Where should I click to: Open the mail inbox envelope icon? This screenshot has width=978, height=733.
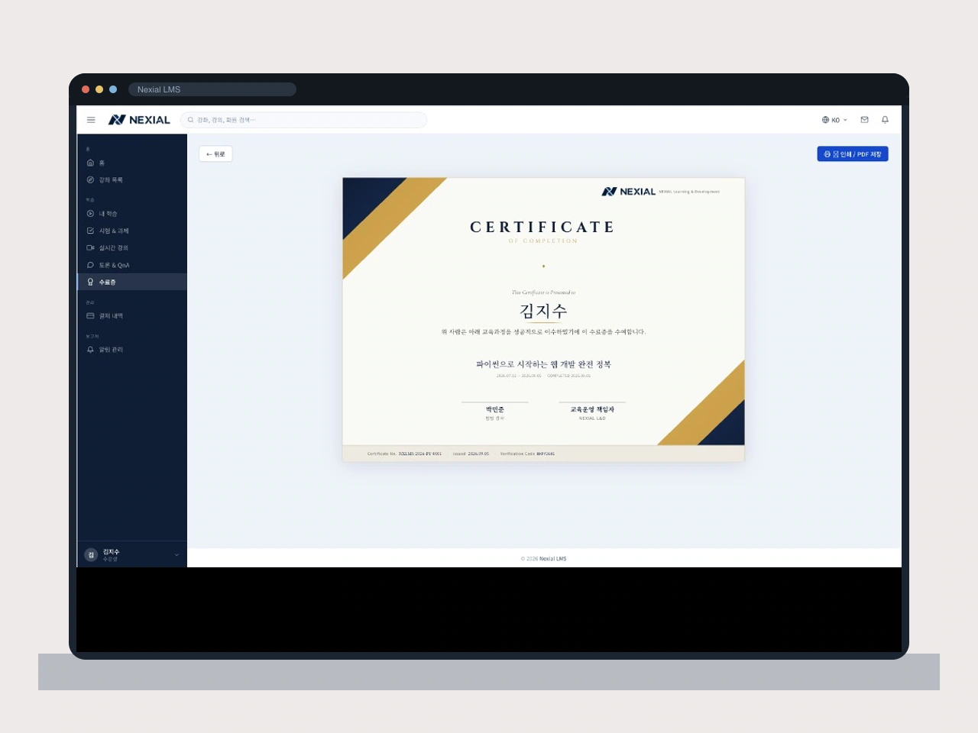click(x=864, y=120)
